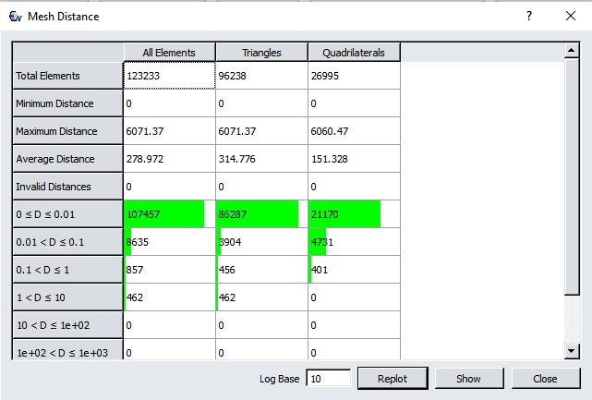Select the All Elements column header

pos(169,53)
